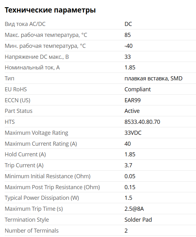Click the "плавкая вставка, SMD" type value
Image resolution: width=196 pixels, height=237 pixels.
[153, 78]
